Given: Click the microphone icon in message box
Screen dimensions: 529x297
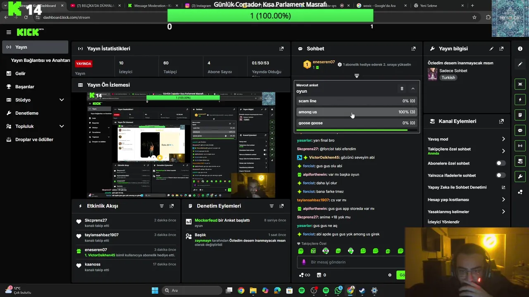Looking at the screenshot, I should [304, 262].
